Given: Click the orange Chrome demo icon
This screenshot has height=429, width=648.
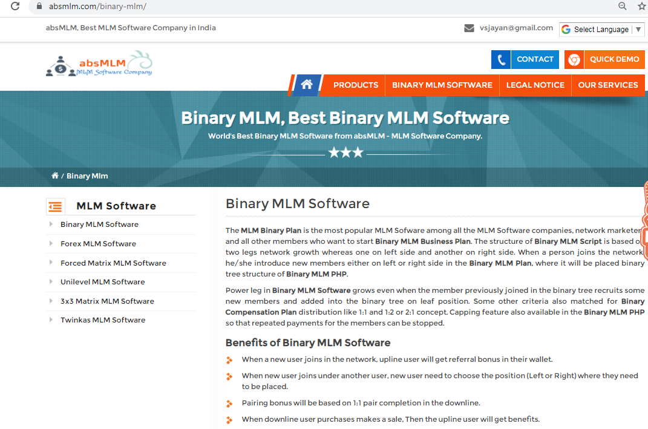Looking at the screenshot, I should click(574, 59).
